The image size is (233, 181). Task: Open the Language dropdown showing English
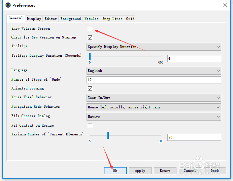click(x=154, y=71)
